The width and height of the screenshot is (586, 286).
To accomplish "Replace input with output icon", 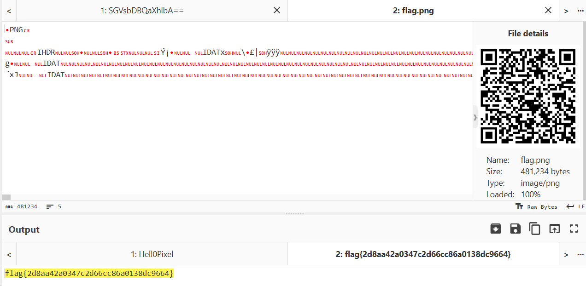I will (x=554, y=229).
